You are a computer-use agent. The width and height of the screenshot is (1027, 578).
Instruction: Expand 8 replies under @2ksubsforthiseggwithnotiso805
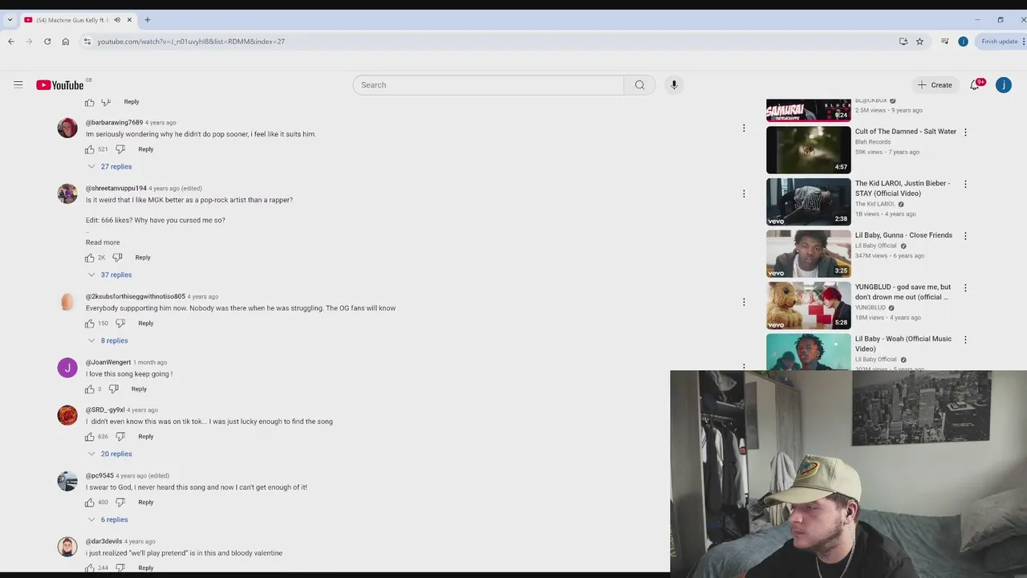pyautogui.click(x=108, y=341)
